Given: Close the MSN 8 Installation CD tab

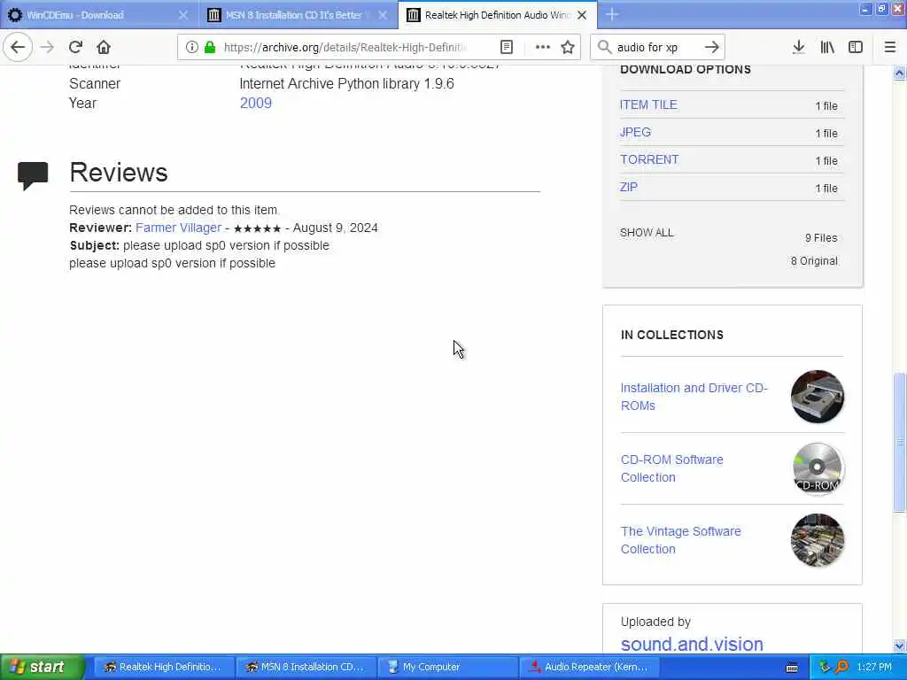Looking at the screenshot, I should pyautogui.click(x=383, y=15).
